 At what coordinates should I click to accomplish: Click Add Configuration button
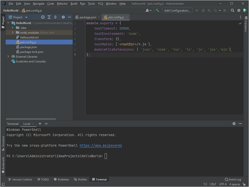pos(177,11)
